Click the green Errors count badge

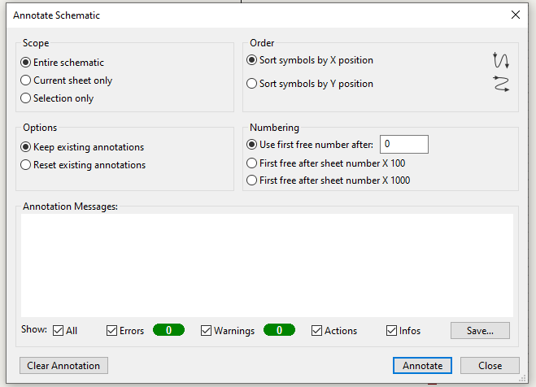pos(168,330)
